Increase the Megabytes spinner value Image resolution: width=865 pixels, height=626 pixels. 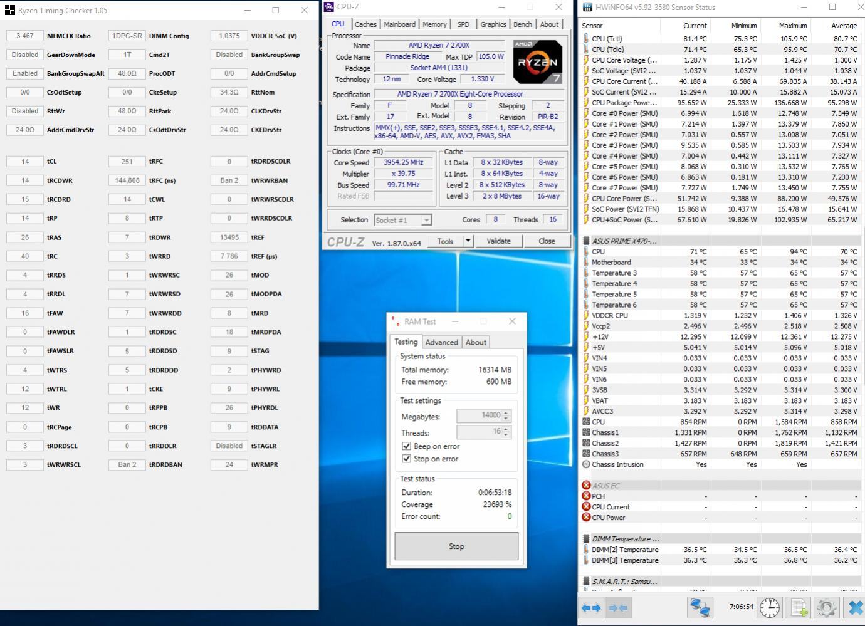(506, 412)
